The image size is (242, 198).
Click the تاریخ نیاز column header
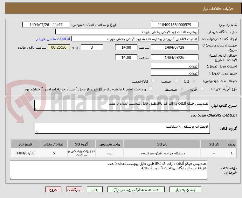pos(25,144)
